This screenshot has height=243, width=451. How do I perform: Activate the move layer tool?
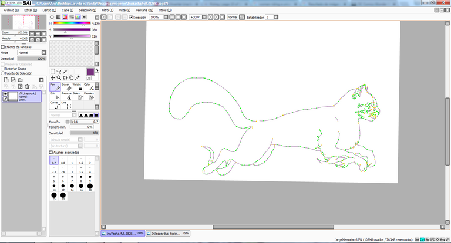(53, 77)
